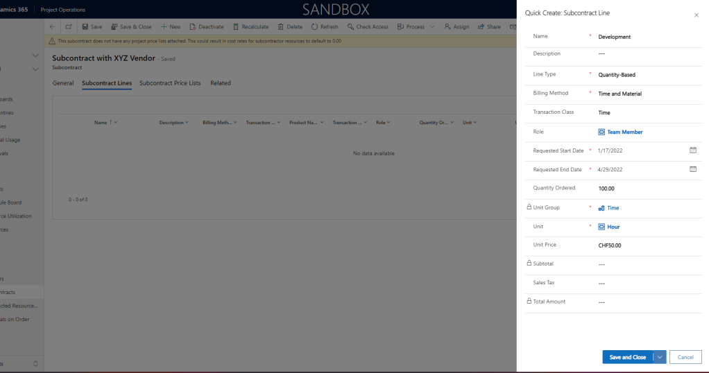The height and width of the screenshot is (373, 709).
Task: Open the Requested Start Date calendar picker
Action: tap(692, 150)
